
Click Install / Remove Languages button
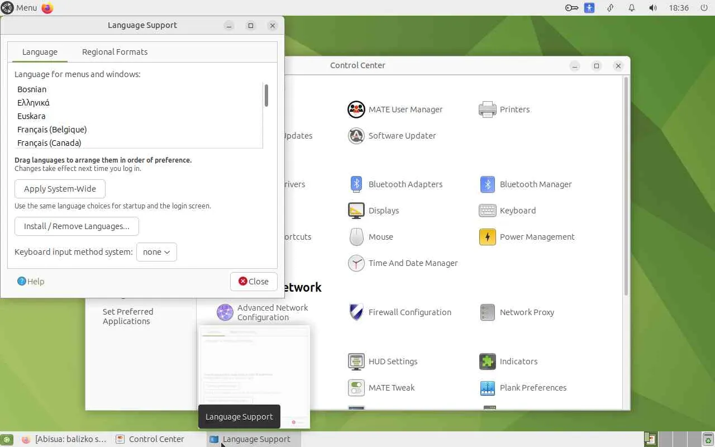tap(77, 226)
